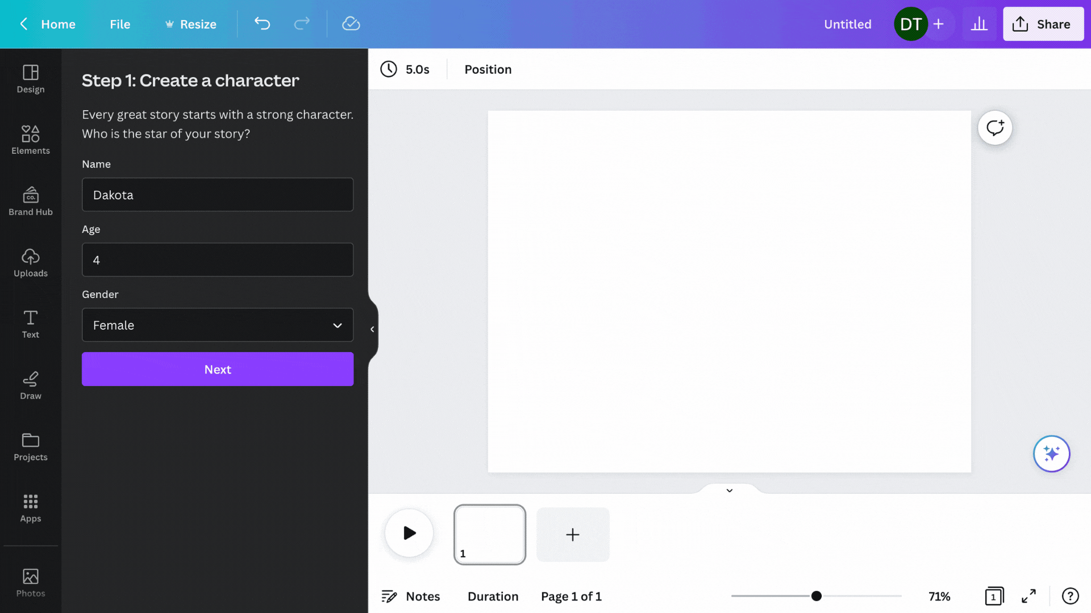The height and width of the screenshot is (613, 1091).
Task: Access the Brand Hub panel
Action: coord(31,201)
